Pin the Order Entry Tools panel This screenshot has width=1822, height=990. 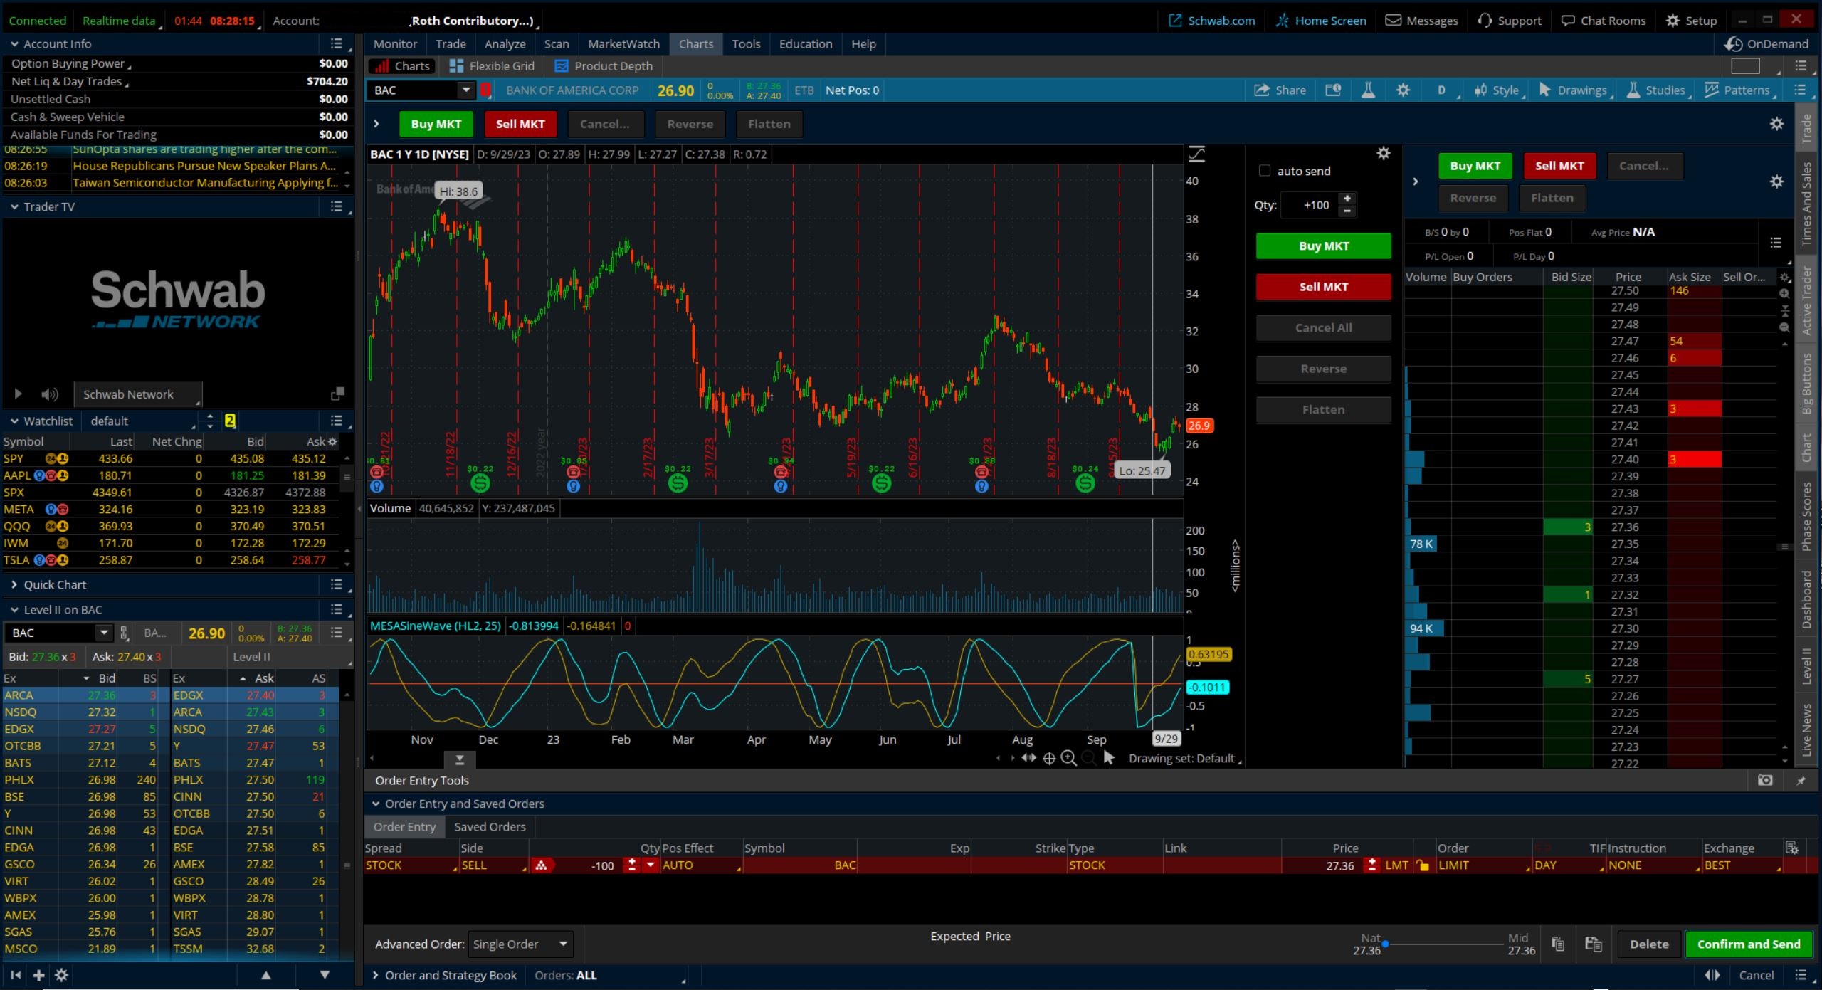click(1801, 781)
